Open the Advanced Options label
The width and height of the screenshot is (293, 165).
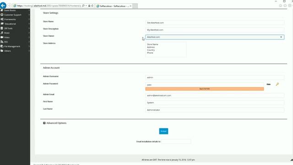[x=56, y=123]
